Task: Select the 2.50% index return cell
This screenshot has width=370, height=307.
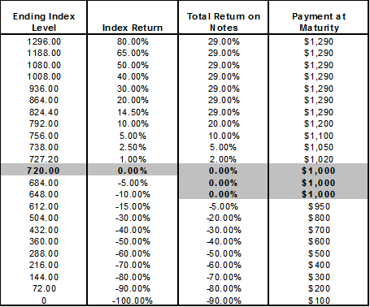Action: (133, 147)
